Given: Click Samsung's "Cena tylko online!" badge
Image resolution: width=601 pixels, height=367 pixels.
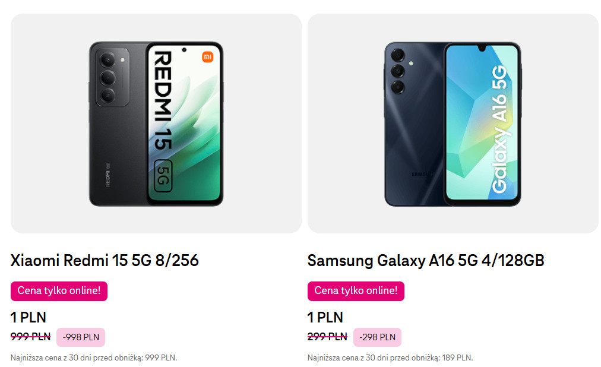Looking at the screenshot, I should (x=356, y=291).
